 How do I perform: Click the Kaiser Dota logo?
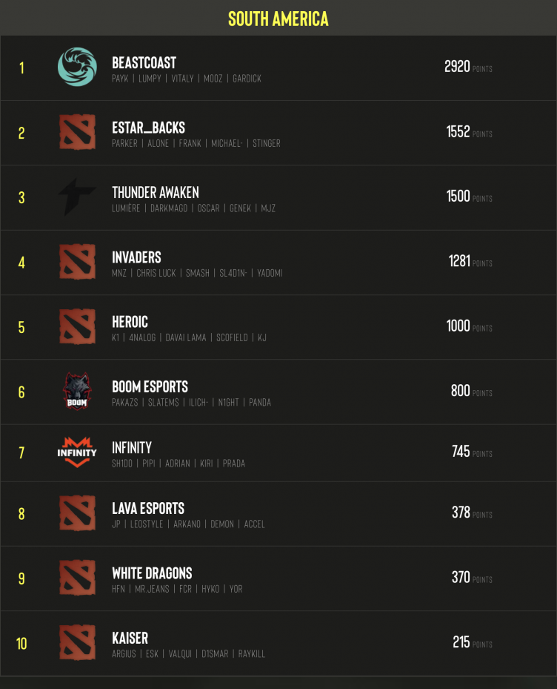pos(77,643)
